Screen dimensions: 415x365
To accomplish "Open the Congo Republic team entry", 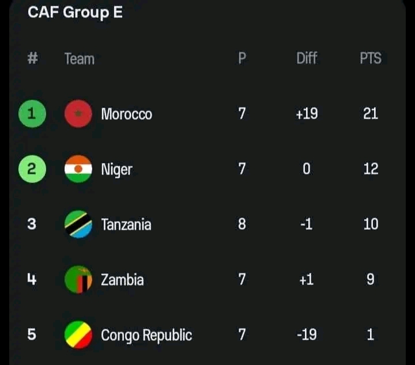I will point(146,335).
